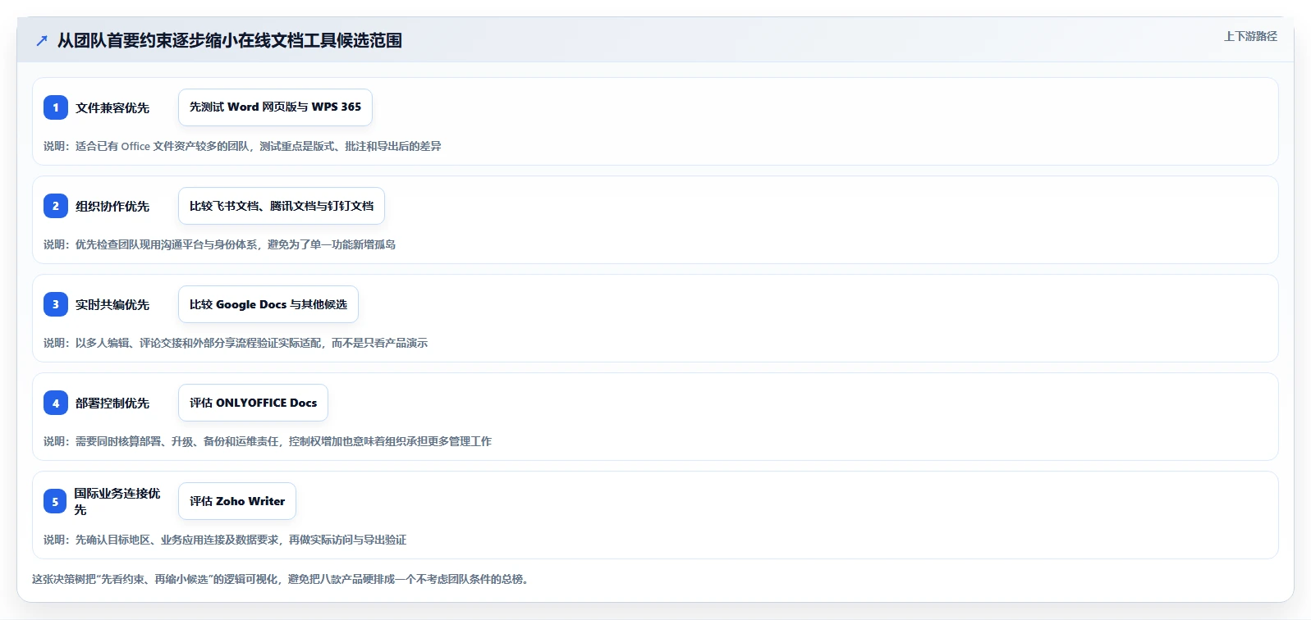Click step number 2 badge
This screenshot has height=620, width=1311.
56,206
